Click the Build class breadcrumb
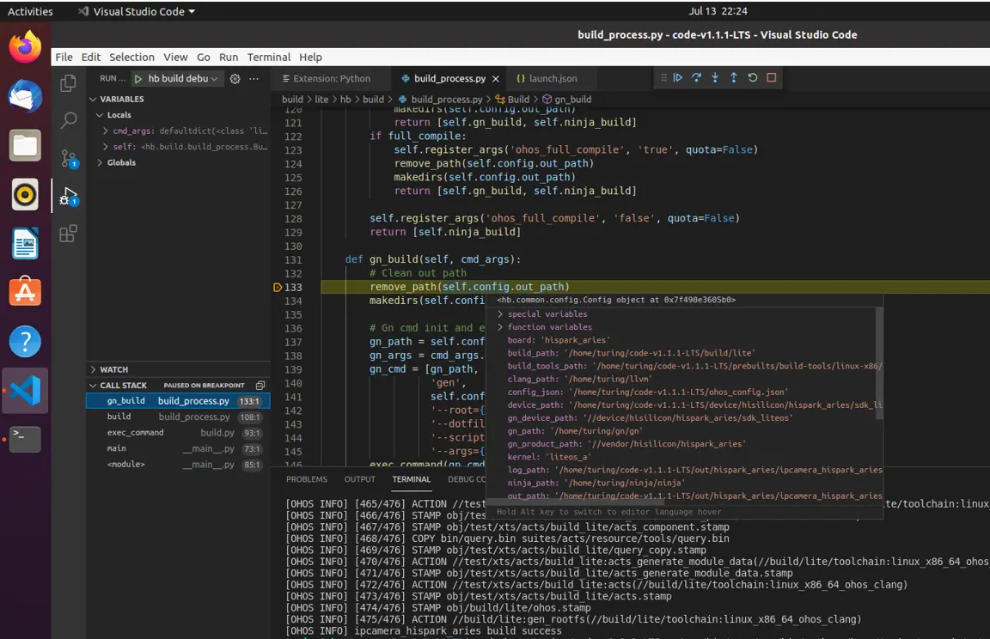This screenshot has width=990, height=639. [x=513, y=99]
